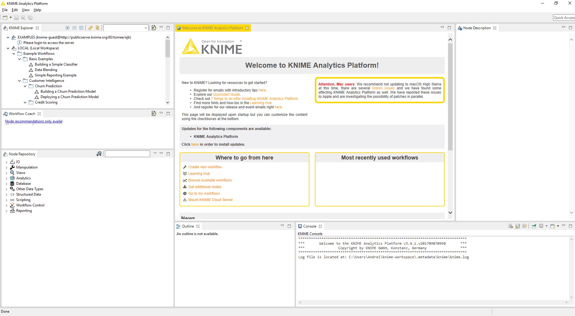
Task: Collapse the Customer Intelligence folder
Action: pyautogui.click(x=19, y=81)
